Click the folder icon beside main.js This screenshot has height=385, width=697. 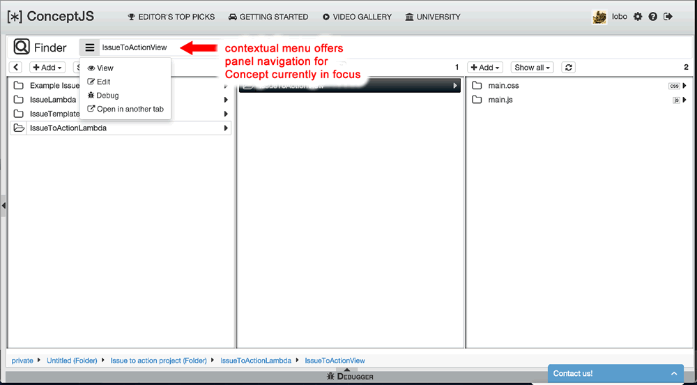[x=477, y=100]
